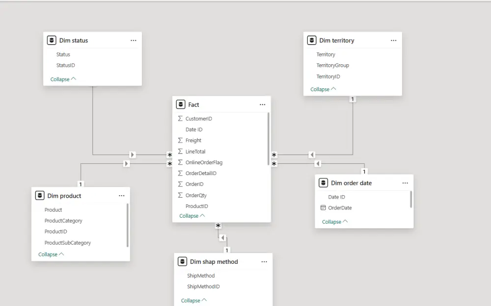491x306 pixels.
Task: Open the options menu for Dim status
Action: [x=133, y=40]
